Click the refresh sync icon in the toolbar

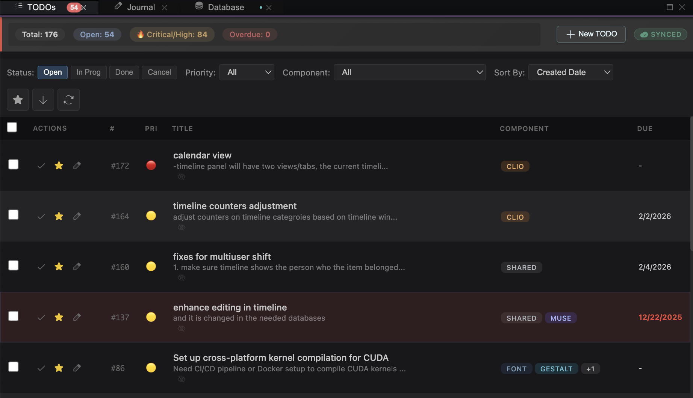point(68,100)
